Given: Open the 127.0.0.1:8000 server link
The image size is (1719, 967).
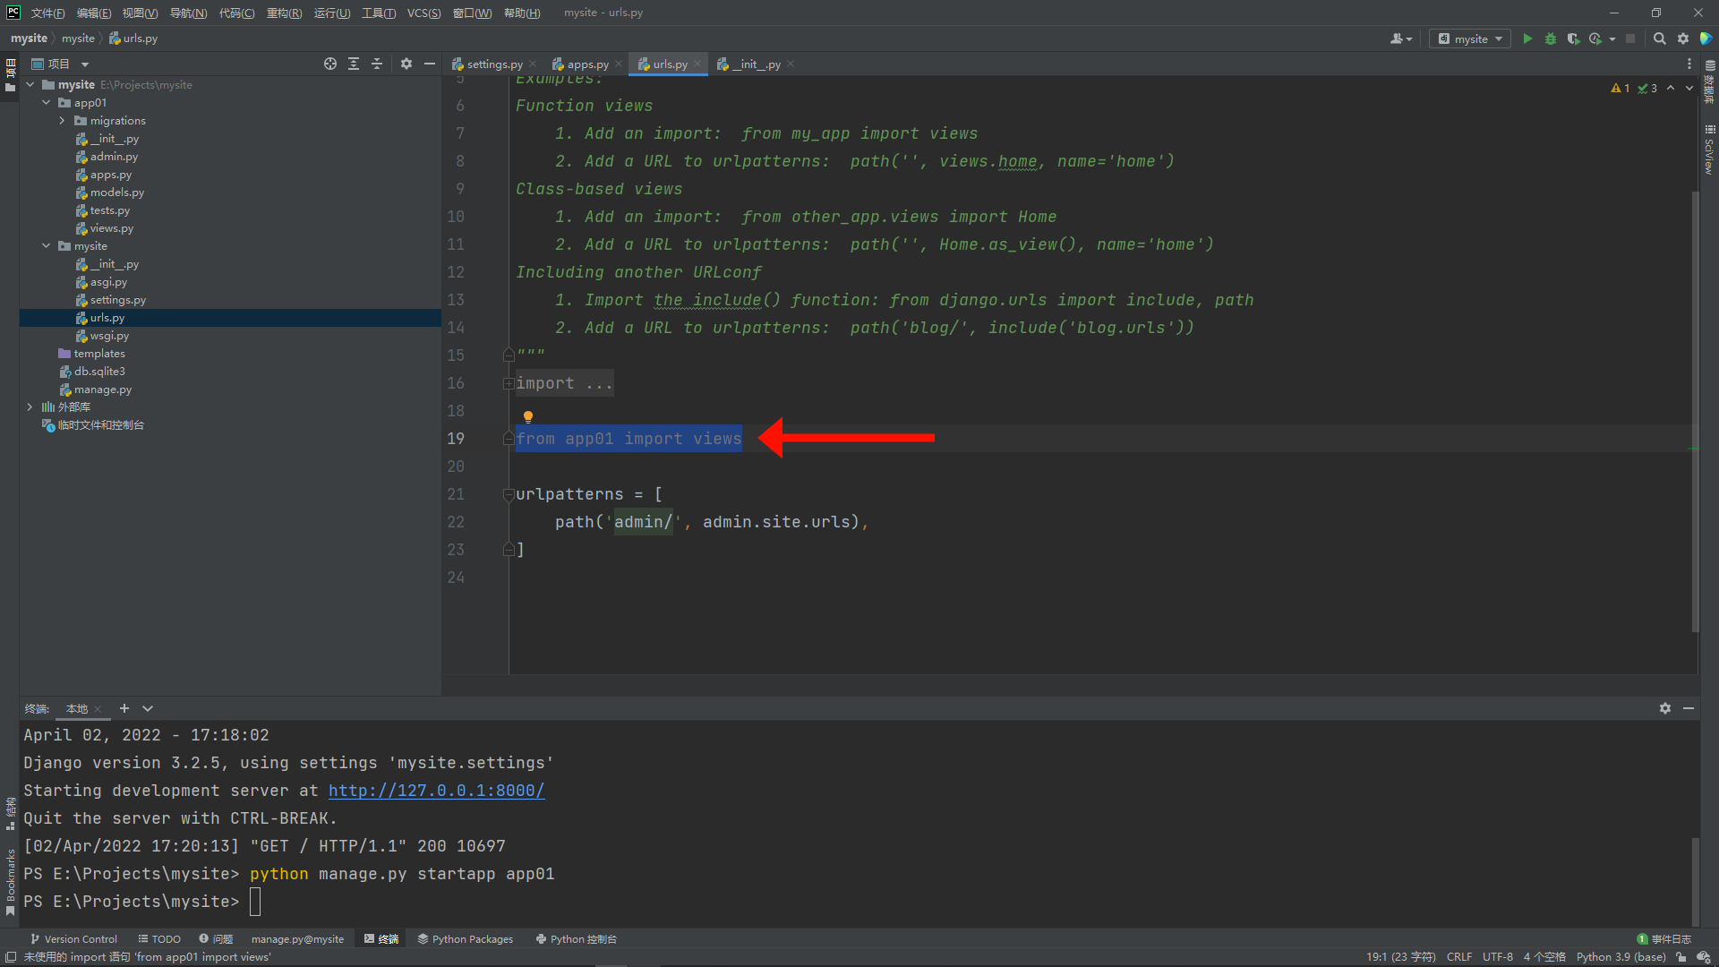Looking at the screenshot, I should click(436, 791).
